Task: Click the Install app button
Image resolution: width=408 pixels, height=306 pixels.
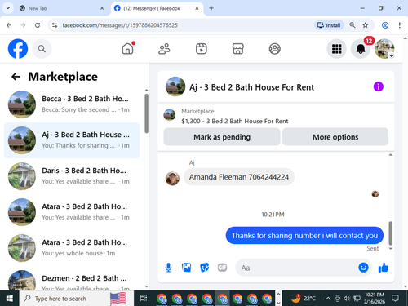Action: tap(330, 25)
